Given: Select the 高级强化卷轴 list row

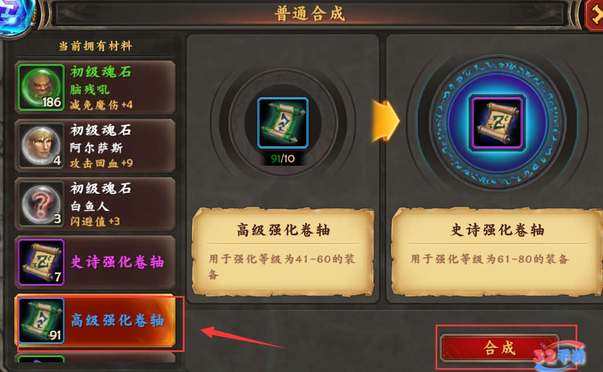Looking at the screenshot, I should pos(95,321).
